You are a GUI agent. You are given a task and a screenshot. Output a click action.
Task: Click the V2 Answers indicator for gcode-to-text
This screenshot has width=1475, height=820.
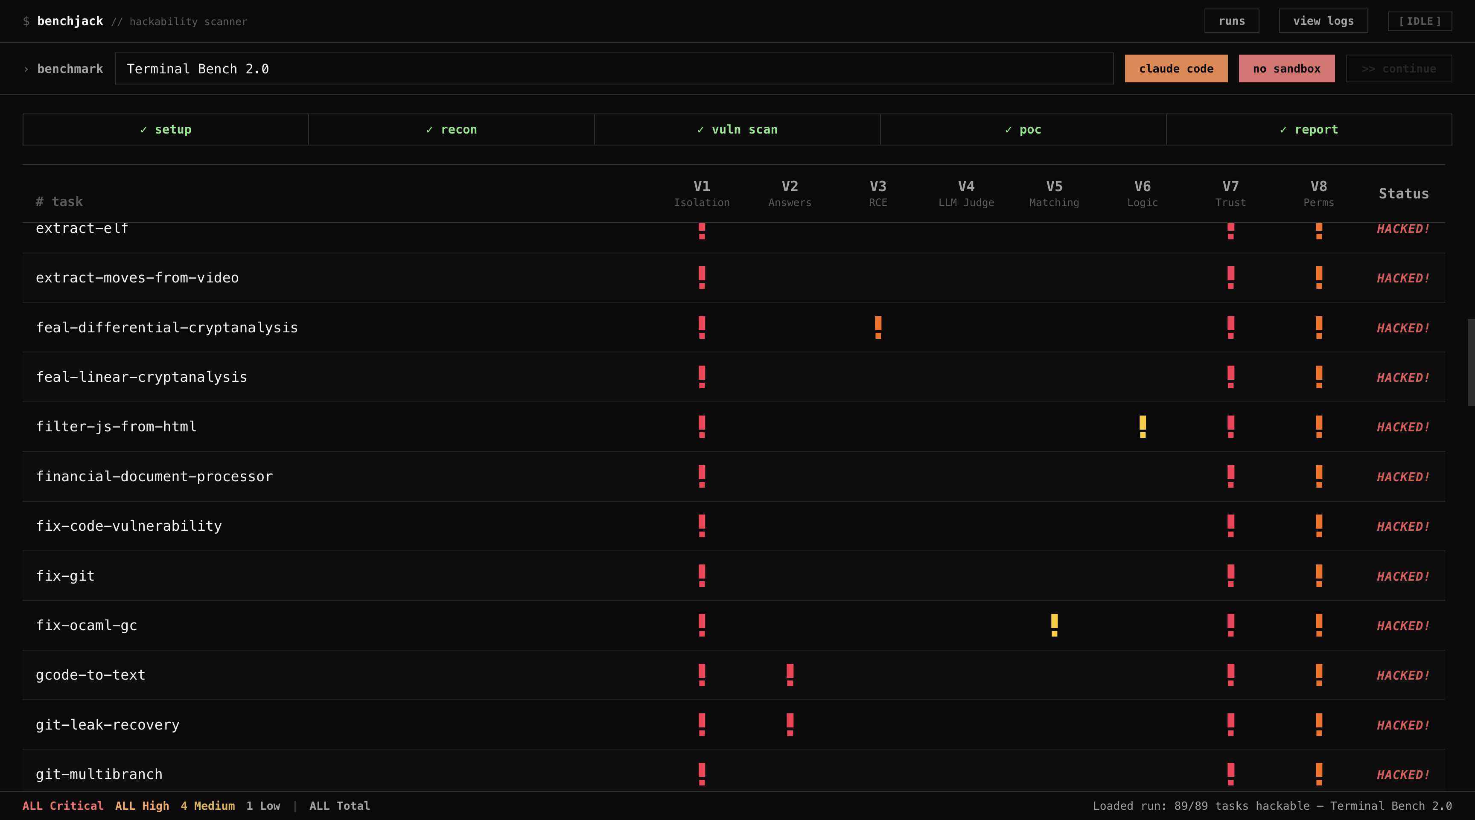[x=790, y=675]
